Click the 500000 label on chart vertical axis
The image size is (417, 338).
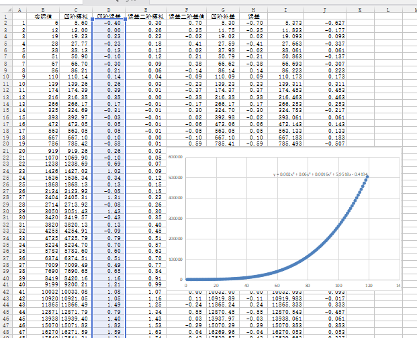coord(175,177)
